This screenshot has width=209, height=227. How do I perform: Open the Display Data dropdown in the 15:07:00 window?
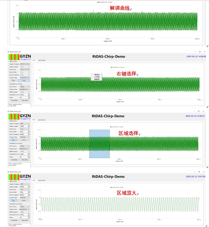[25, 209]
